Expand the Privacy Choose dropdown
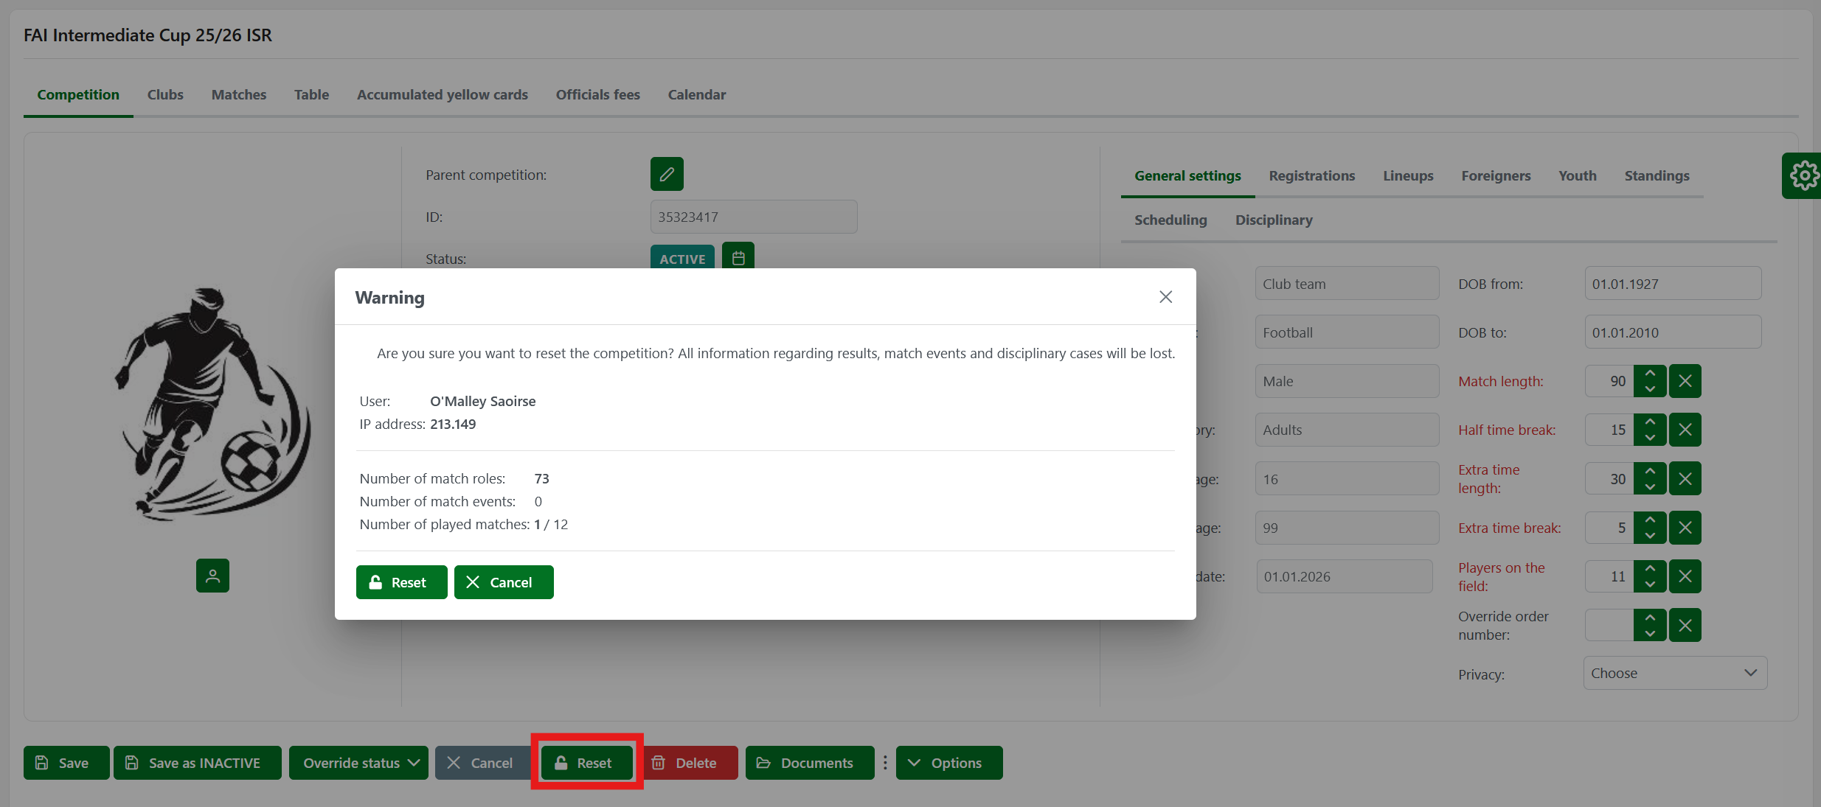Screen dimensions: 1821x807 1674,673
